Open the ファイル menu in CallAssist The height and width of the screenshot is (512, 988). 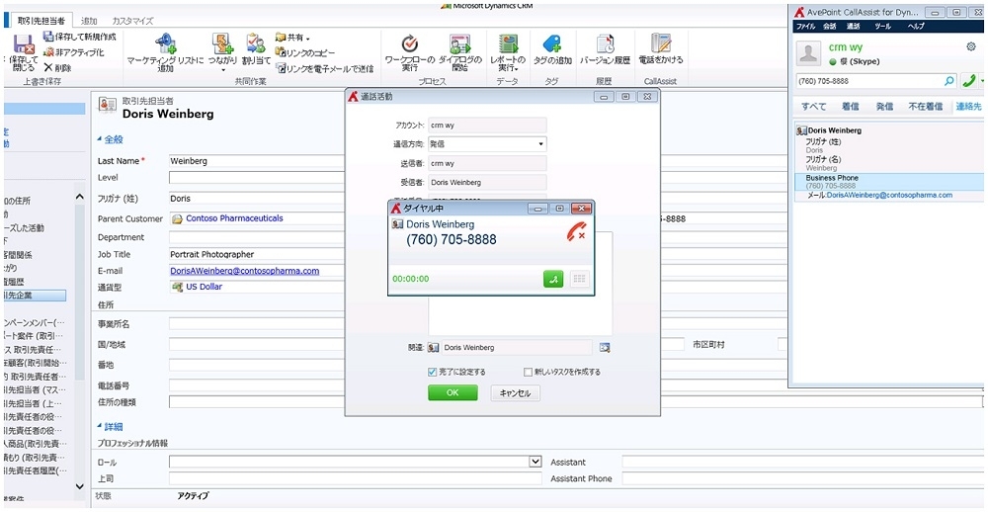(806, 27)
